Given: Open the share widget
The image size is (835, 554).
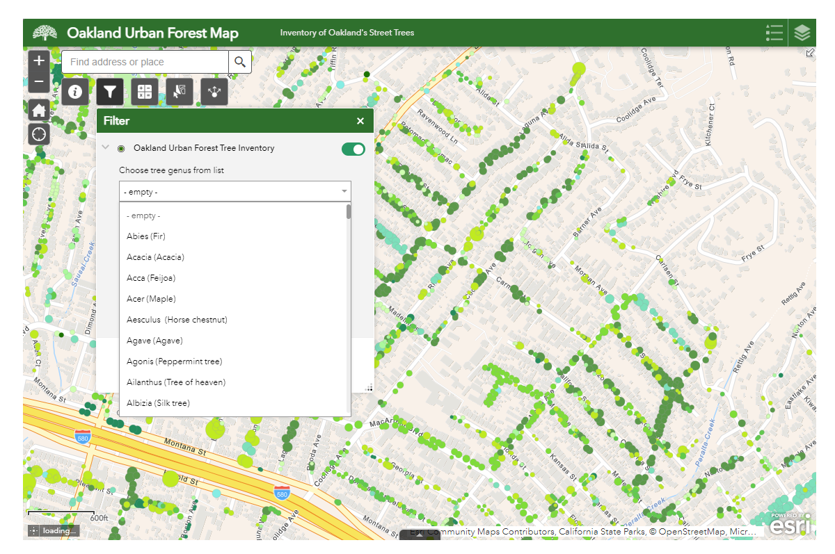Looking at the screenshot, I should click(214, 91).
